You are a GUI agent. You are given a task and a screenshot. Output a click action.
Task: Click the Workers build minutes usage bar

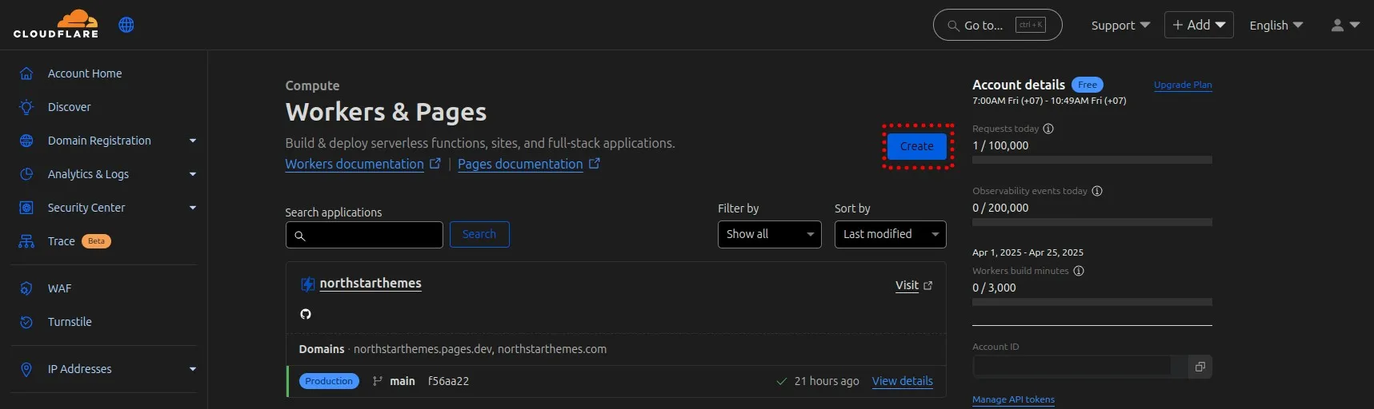(x=1092, y=302)
